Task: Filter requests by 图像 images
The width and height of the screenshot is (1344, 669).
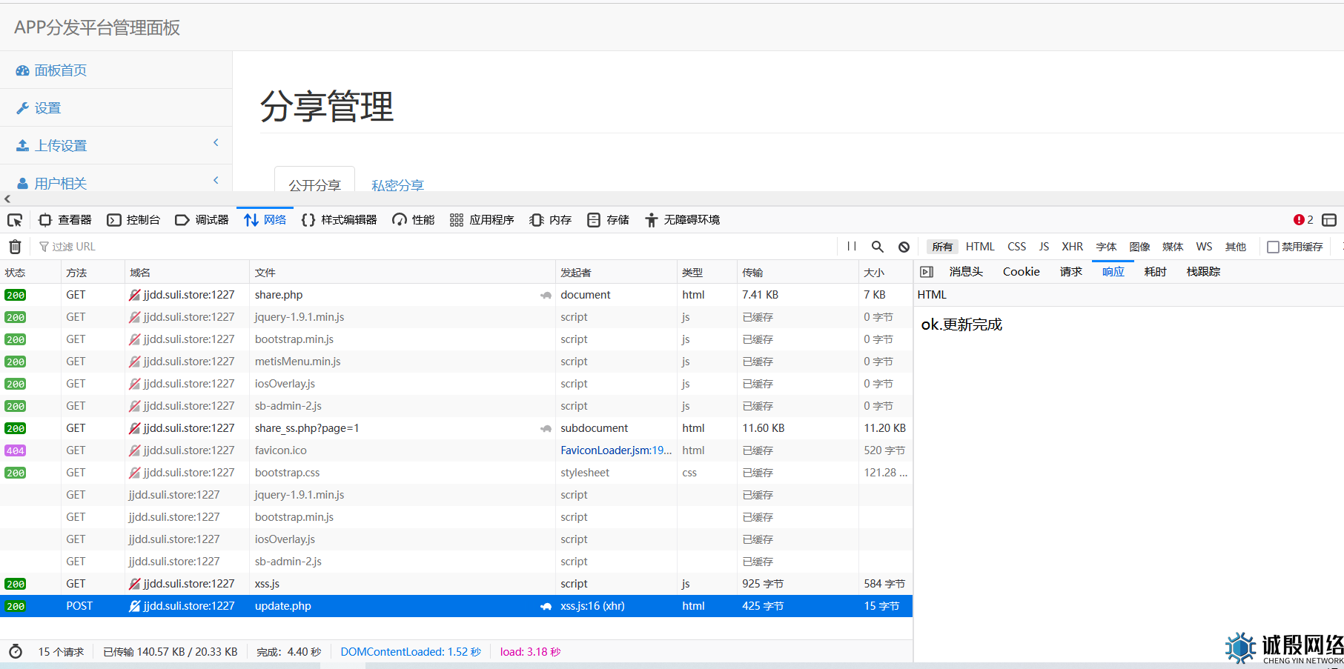Action: pos(1139,247)
